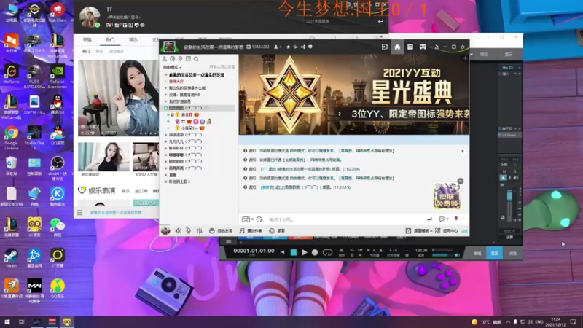The height and width of the screenshot is (328, 583).
Task: Open the home icon in YY channel window
Action: 397,47
